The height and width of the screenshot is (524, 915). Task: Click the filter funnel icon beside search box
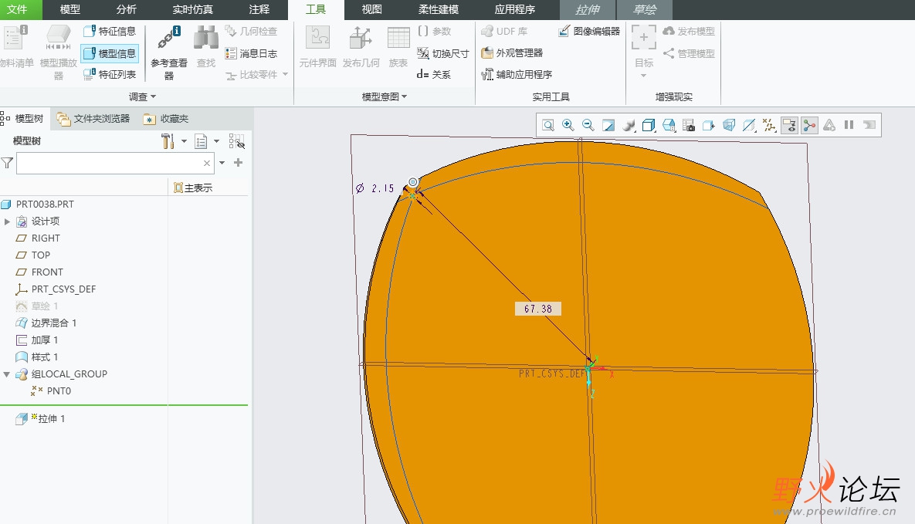point(7,163)
